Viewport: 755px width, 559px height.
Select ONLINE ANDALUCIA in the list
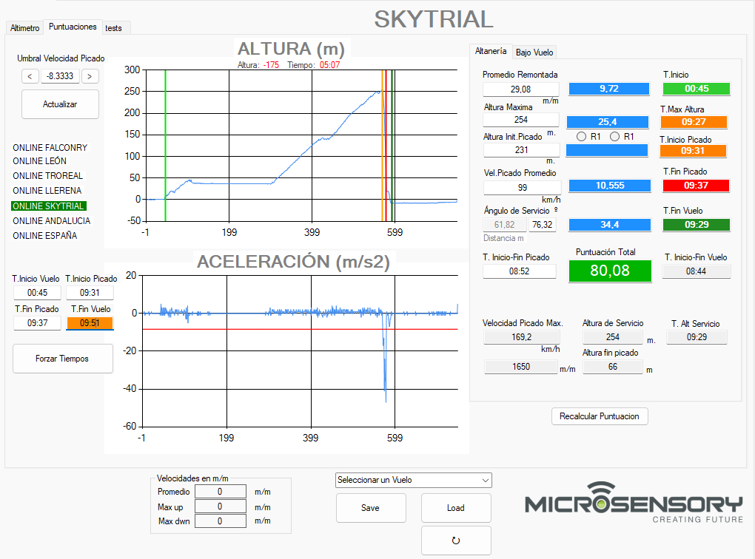(x=52, y=221)
